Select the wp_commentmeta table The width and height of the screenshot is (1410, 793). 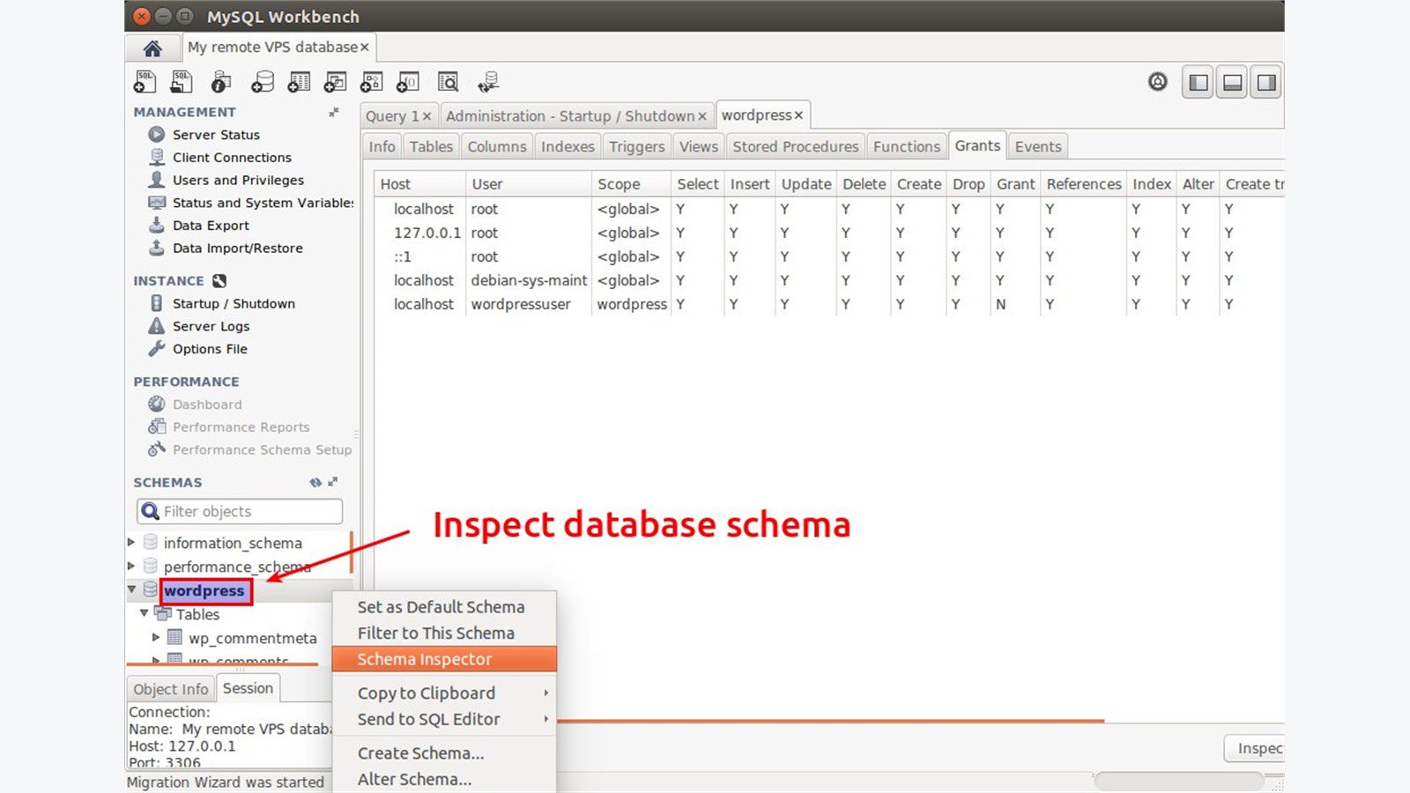pyautogui.click(x=252, y=638)
